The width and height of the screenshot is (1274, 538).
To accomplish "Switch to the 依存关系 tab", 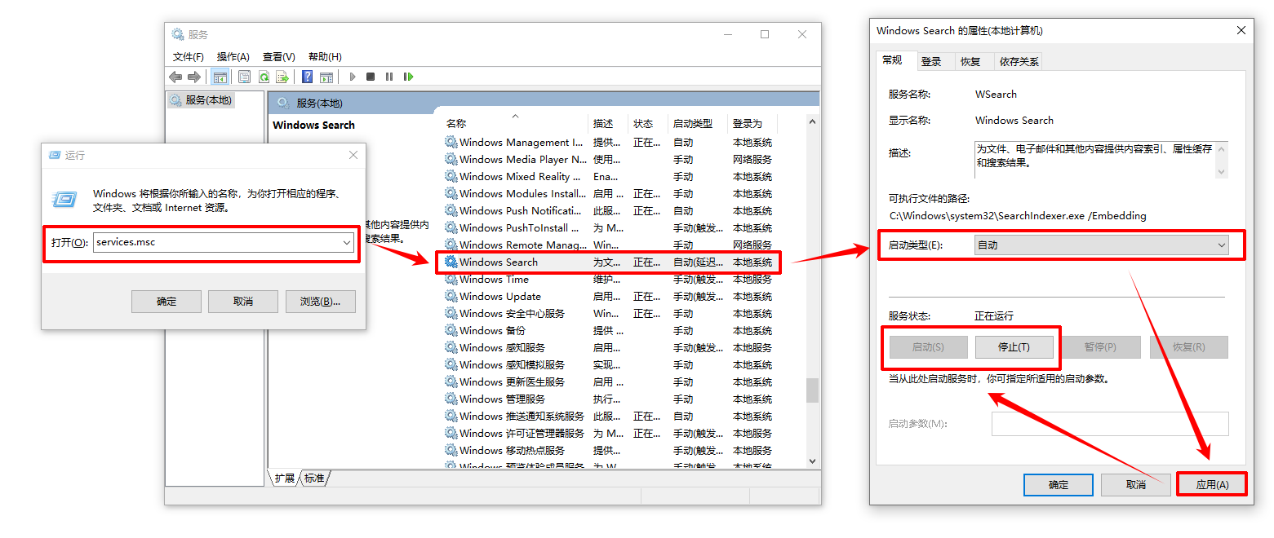I will (1019, 61).
